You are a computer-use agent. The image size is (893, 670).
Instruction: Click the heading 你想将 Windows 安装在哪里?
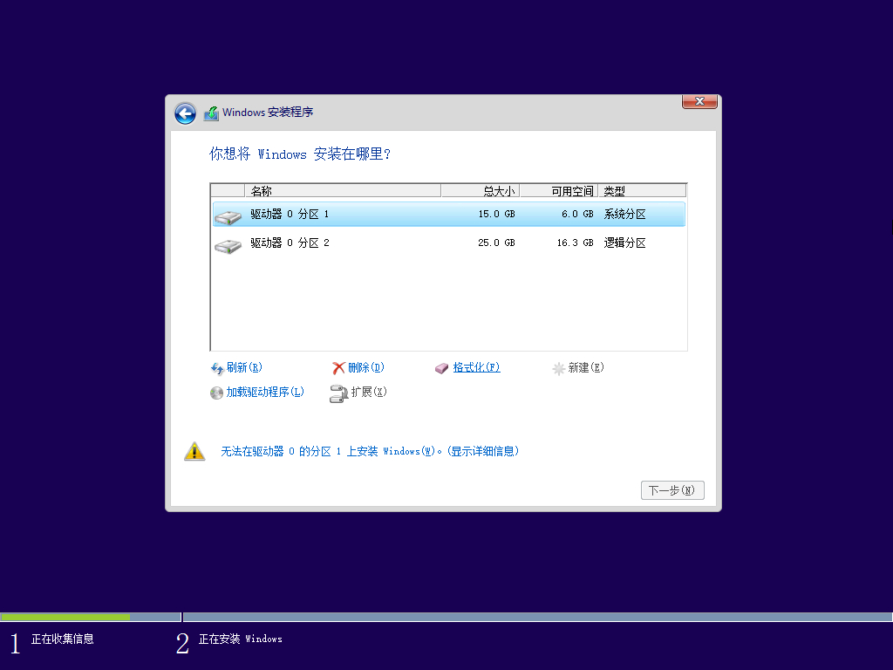pyautogui.click(x=300, y=154)
